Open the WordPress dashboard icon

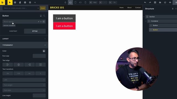165,2
